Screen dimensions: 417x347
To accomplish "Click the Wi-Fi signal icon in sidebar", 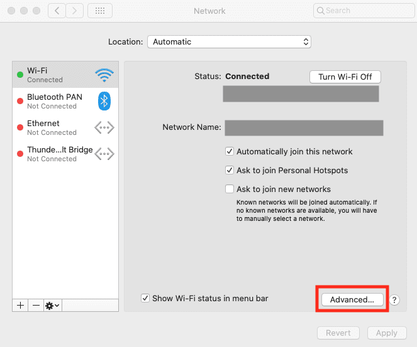I will (x=104, y=75).
